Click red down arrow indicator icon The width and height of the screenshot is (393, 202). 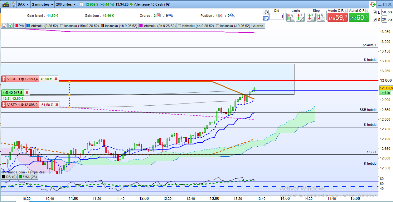[4, 26]
